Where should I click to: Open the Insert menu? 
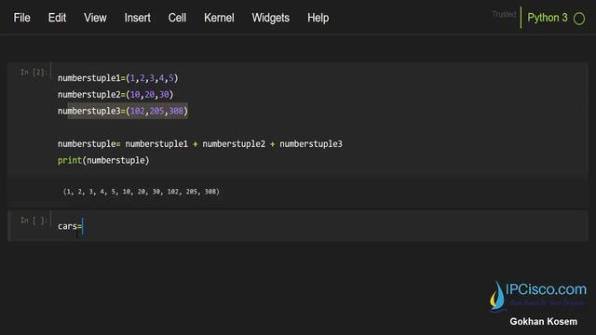pos(137,18)
